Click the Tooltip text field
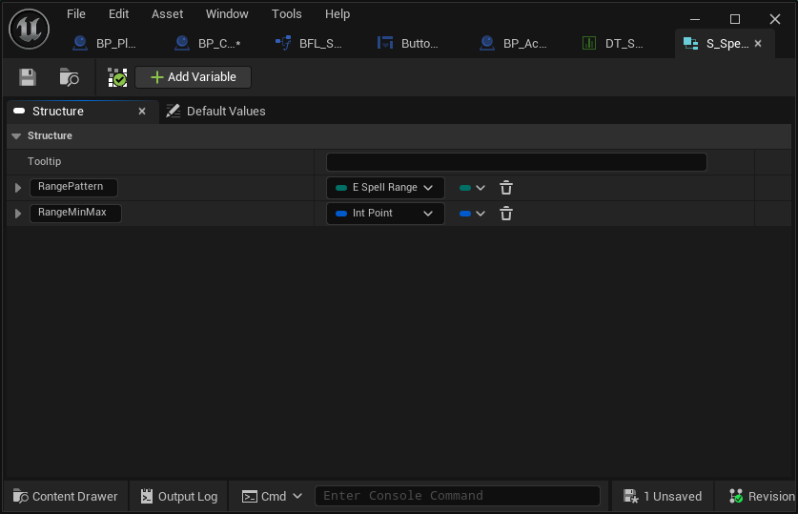Image resolution: width=798 pixels, height=514 pixels. tap(516, 162)
